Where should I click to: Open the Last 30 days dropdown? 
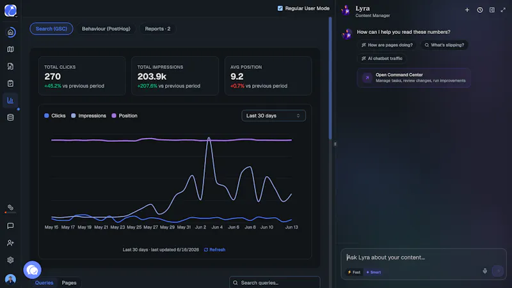click(274, 116)
